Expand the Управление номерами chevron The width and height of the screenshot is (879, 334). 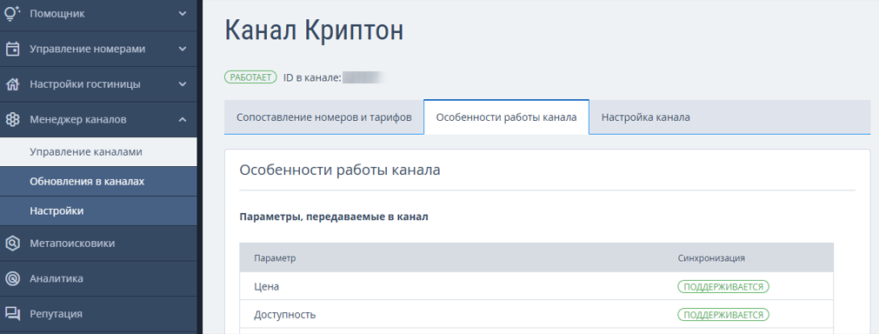click(183, 49)
